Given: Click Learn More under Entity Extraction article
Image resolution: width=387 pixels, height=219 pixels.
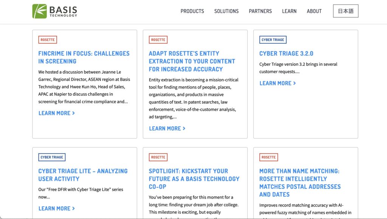Looking at the screenshot, I should (167, 129).
